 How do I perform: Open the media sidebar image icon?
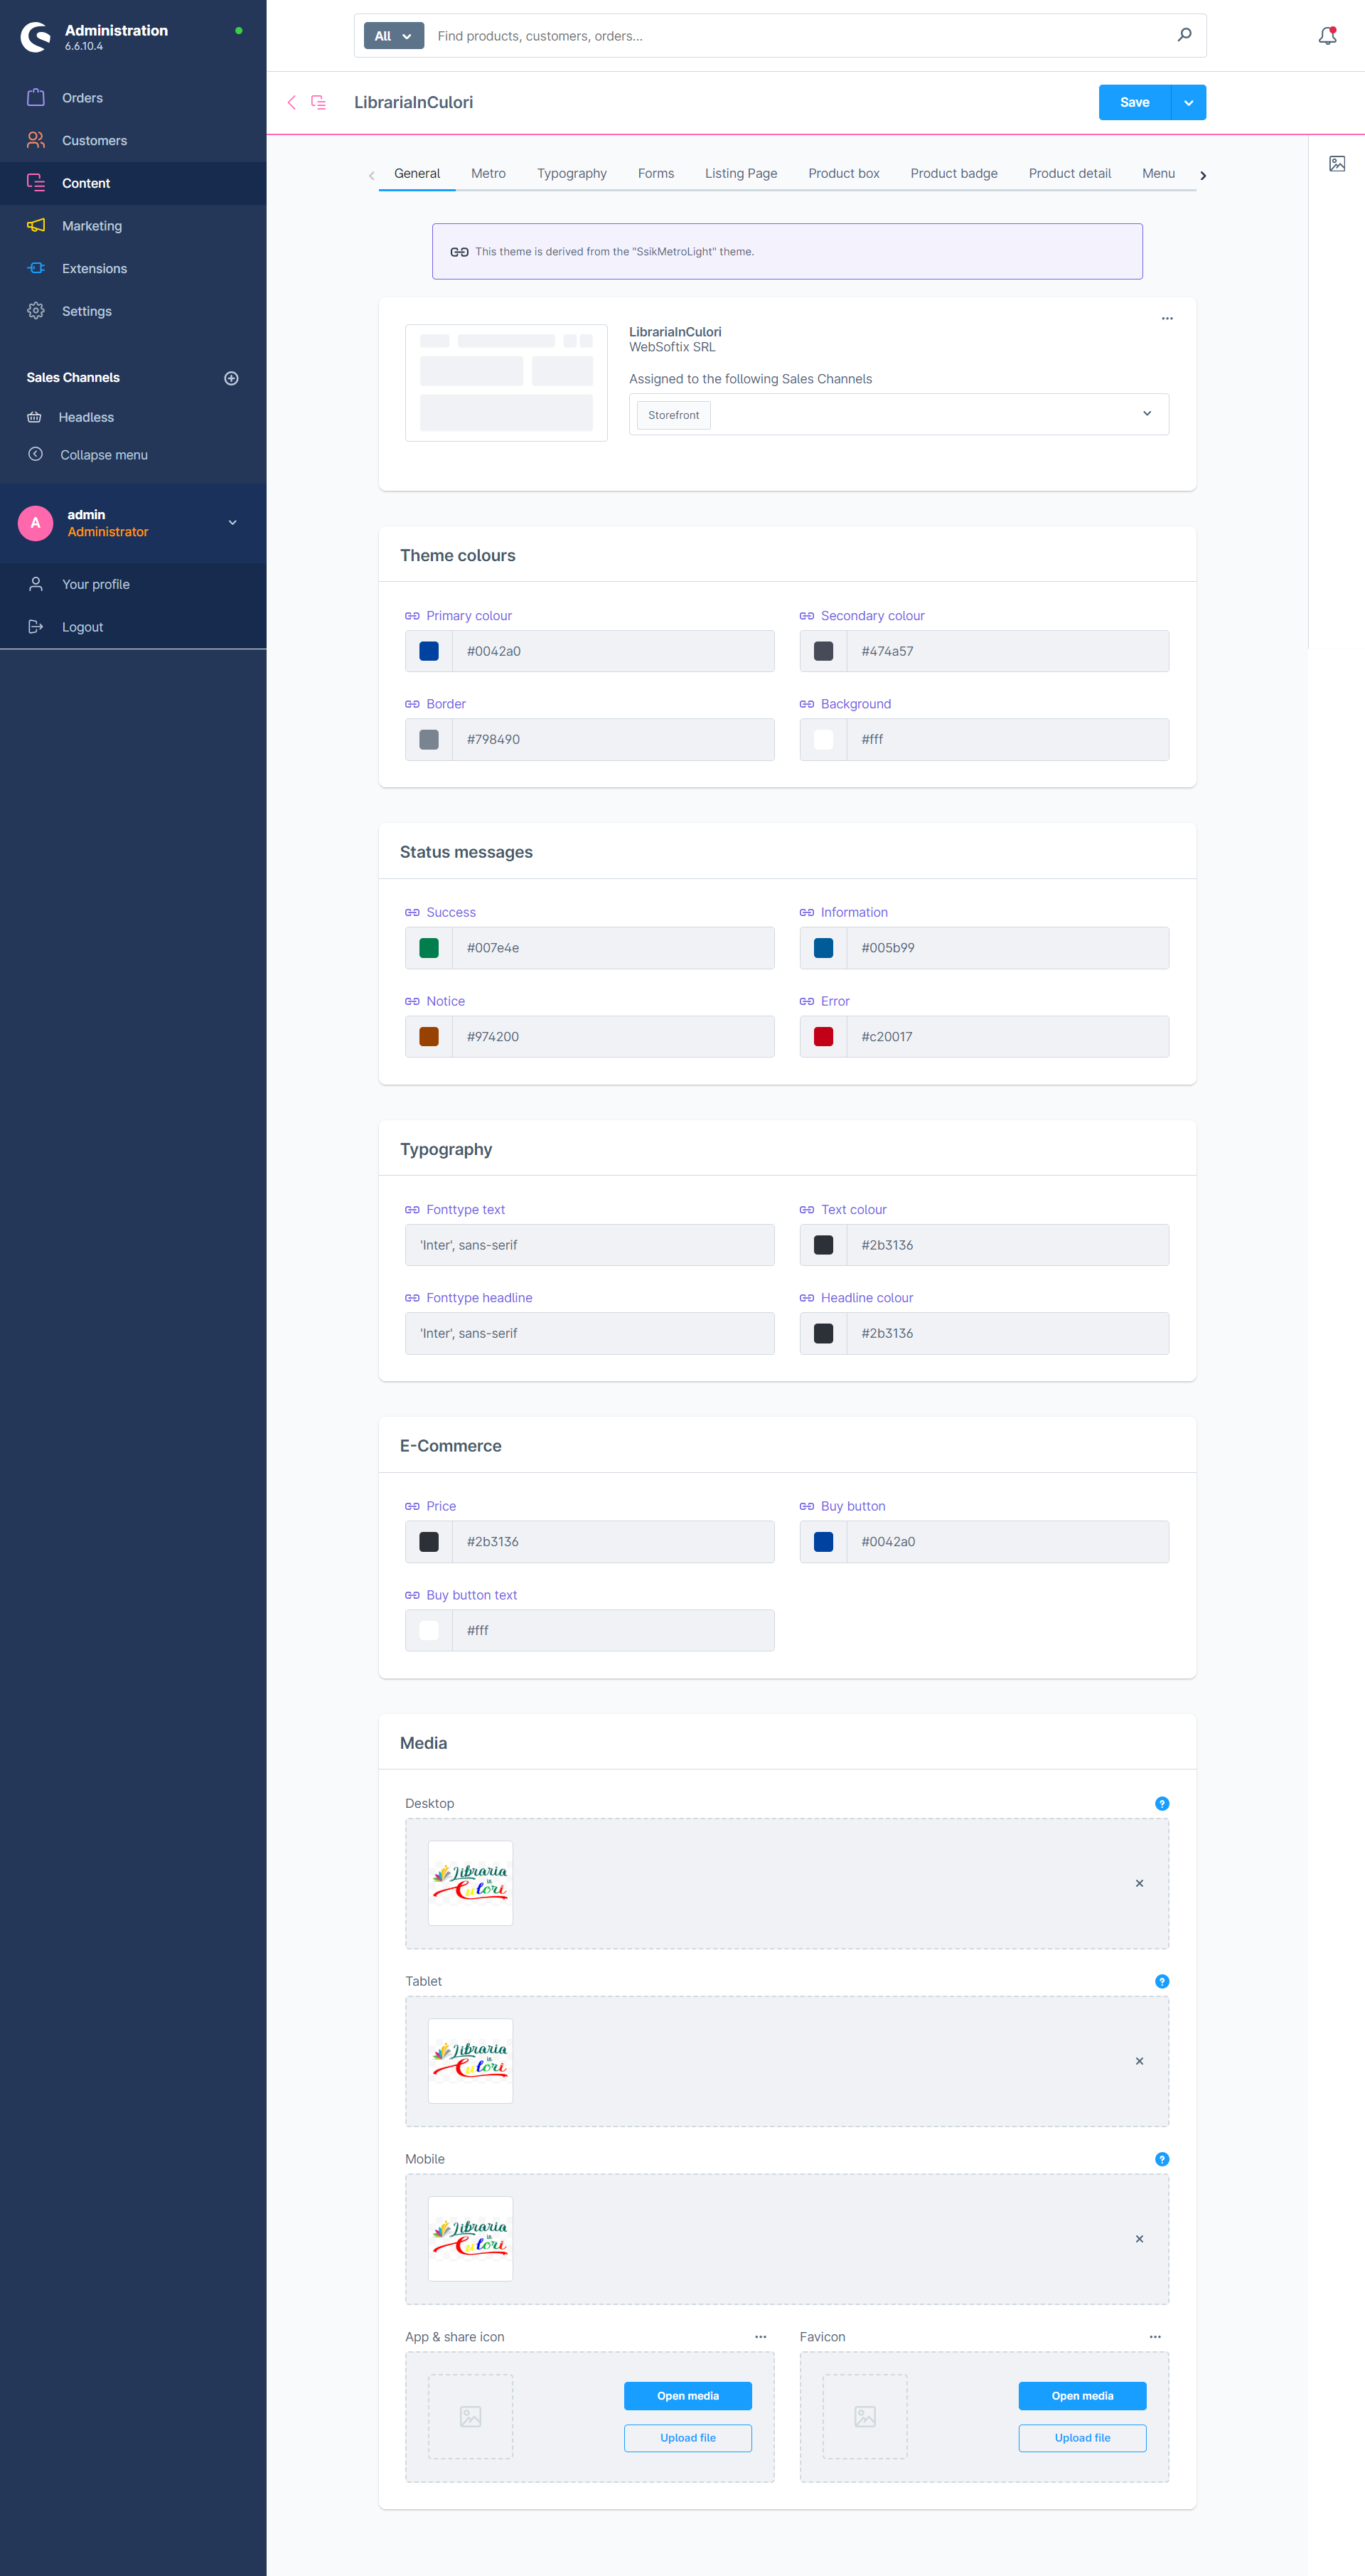click(x=1336, y=163)
